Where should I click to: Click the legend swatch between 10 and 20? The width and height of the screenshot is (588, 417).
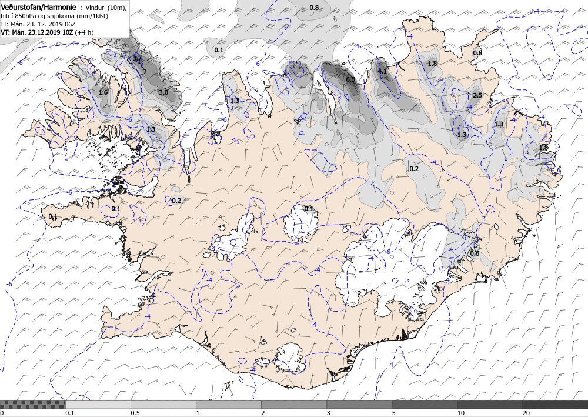pos(490,404)
